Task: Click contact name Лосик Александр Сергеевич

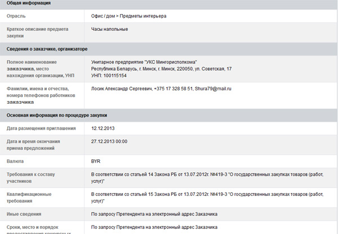Action: pyautogui.click(x=122, y=89)
